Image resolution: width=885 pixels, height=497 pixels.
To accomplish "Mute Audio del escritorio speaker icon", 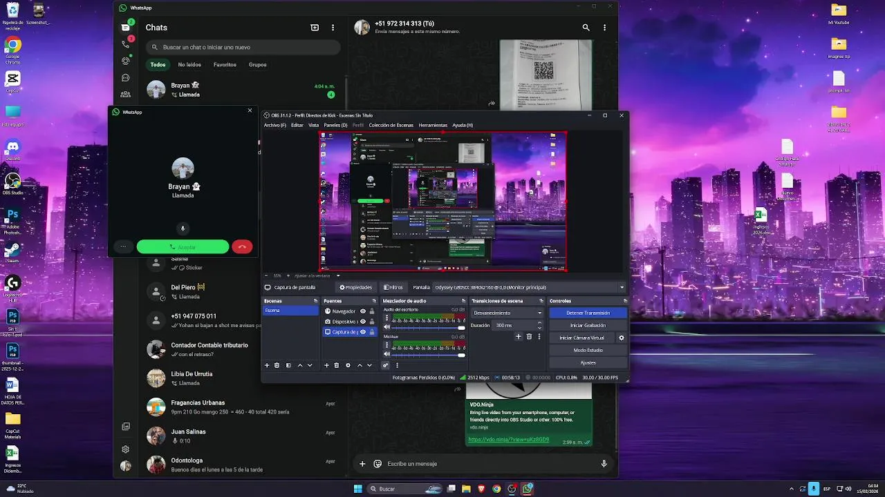I will click(387, 327).
